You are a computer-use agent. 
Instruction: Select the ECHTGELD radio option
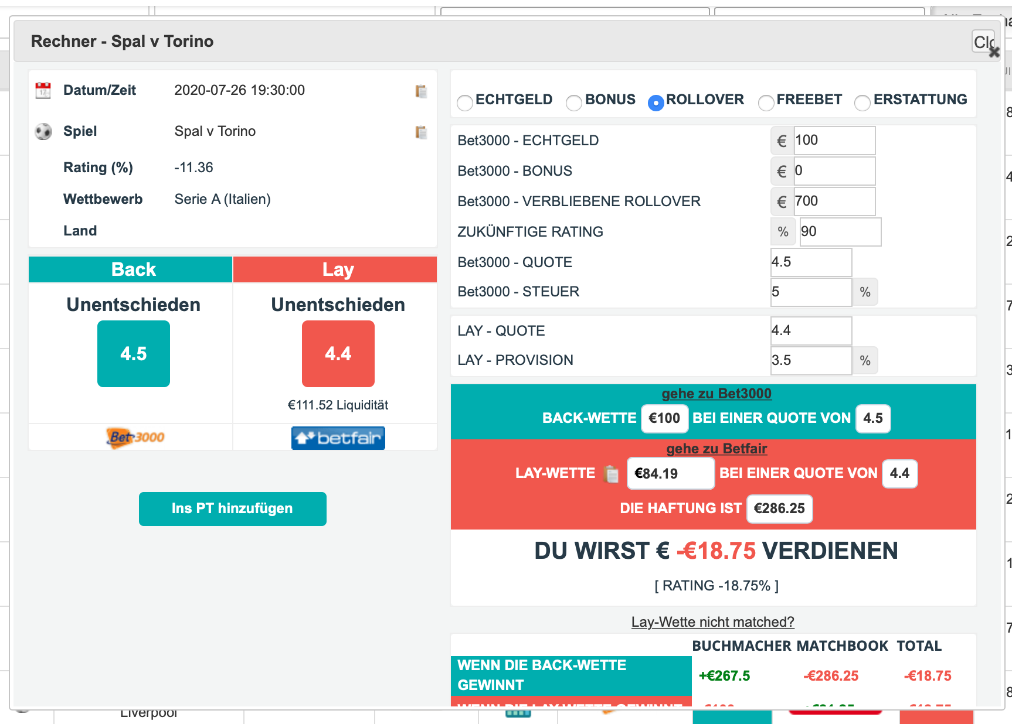(465, 103)
